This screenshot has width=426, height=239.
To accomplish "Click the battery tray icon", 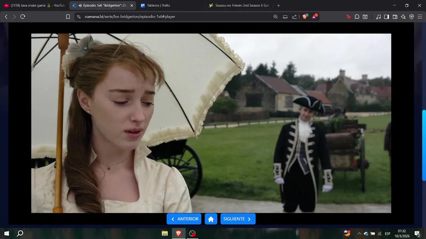I will (x=373, y=234).
